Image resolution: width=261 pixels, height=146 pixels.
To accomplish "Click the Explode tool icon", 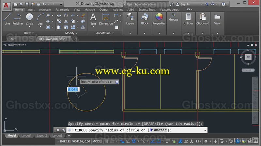I will (83, 21).
